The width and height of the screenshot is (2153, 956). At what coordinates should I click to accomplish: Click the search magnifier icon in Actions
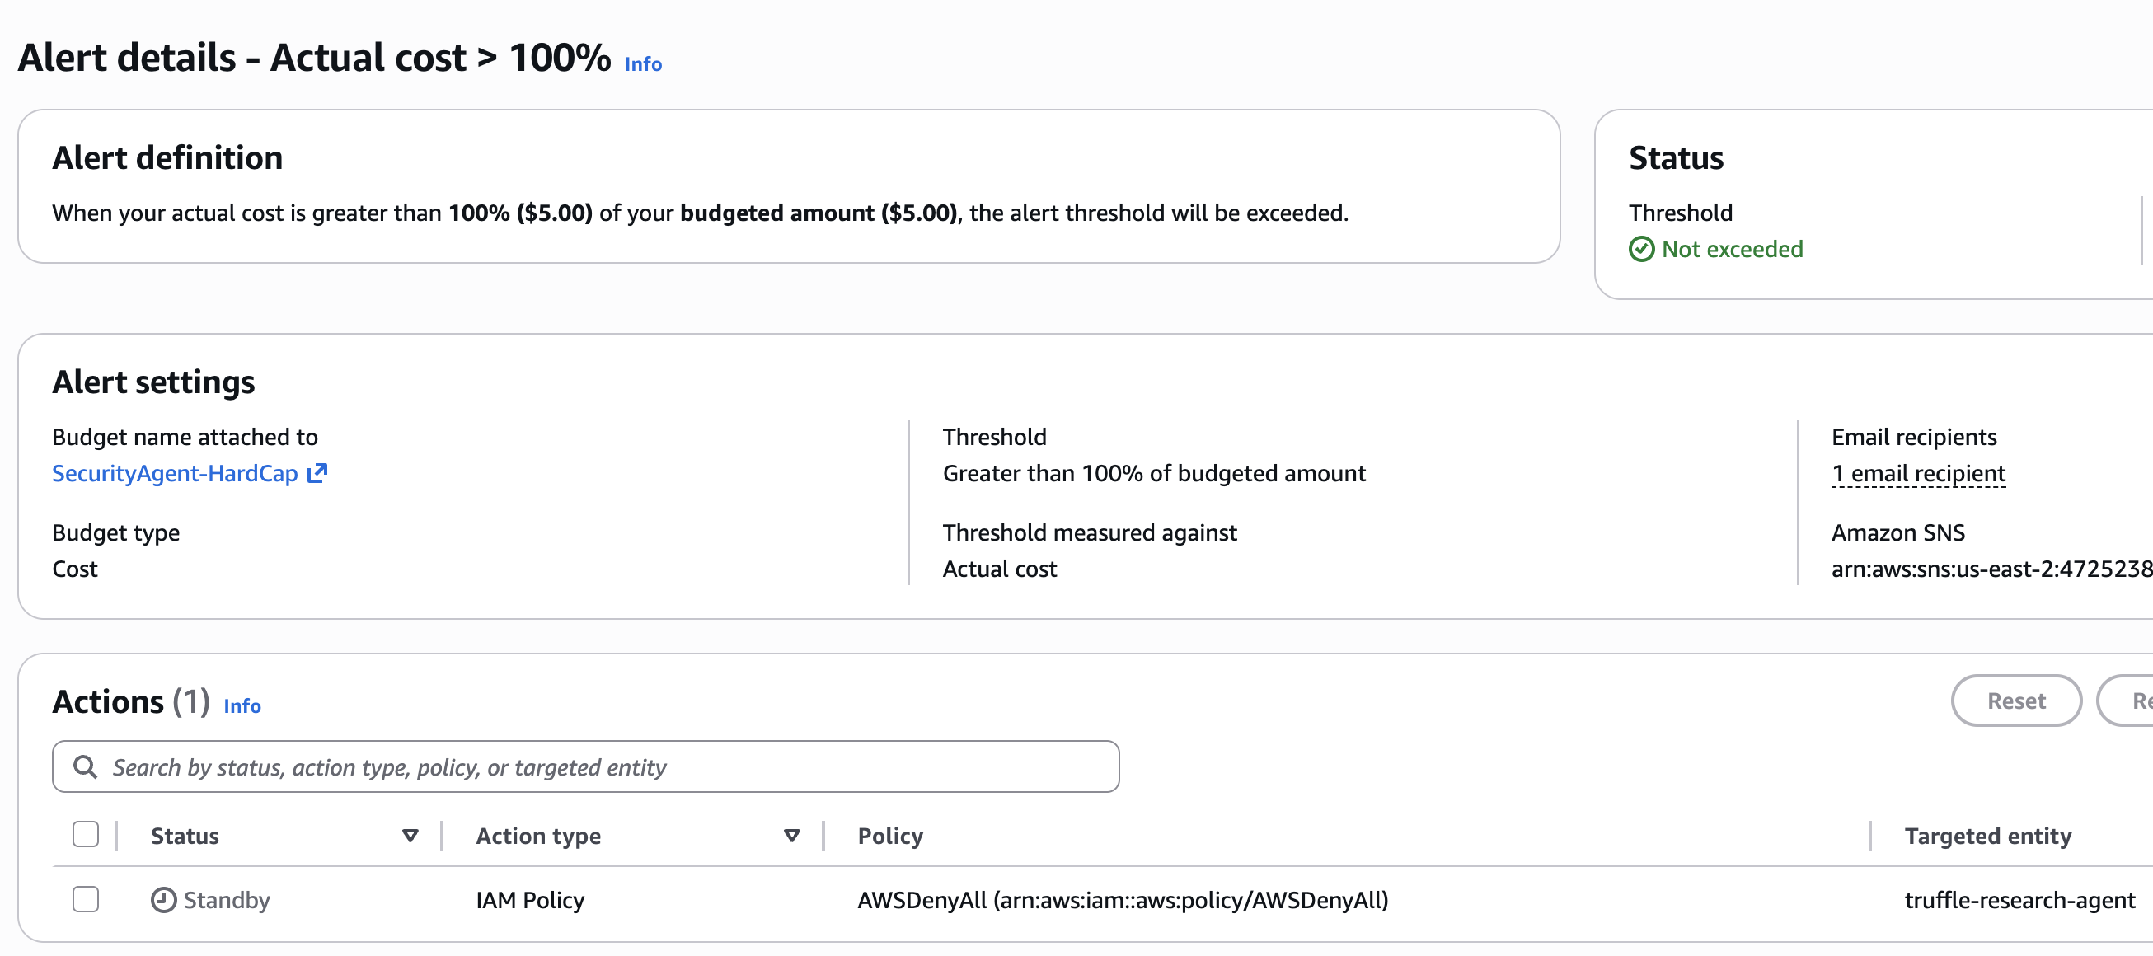(x=86, y=766)
